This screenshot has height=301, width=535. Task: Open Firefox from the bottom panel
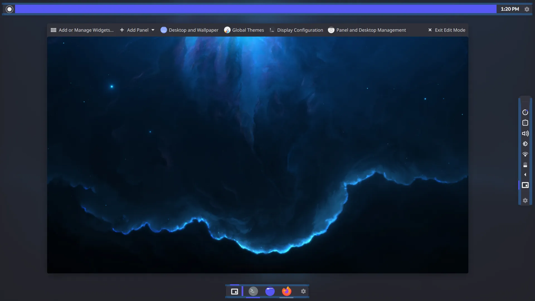tap(287, 291)
